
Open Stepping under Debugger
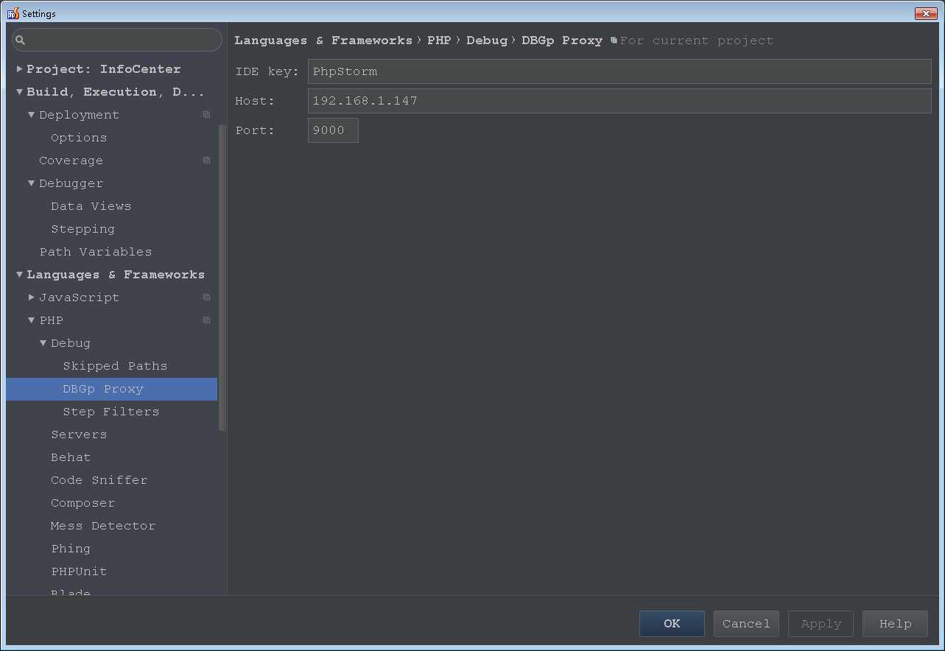coord(82,229)
